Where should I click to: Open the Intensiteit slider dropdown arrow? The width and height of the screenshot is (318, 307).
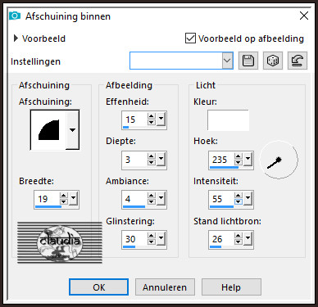(x=248, y=198)
